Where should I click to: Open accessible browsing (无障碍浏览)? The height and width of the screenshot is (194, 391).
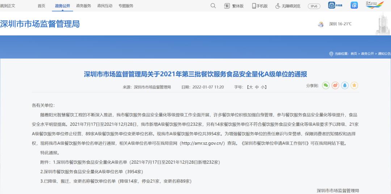[x=288, y=6]
